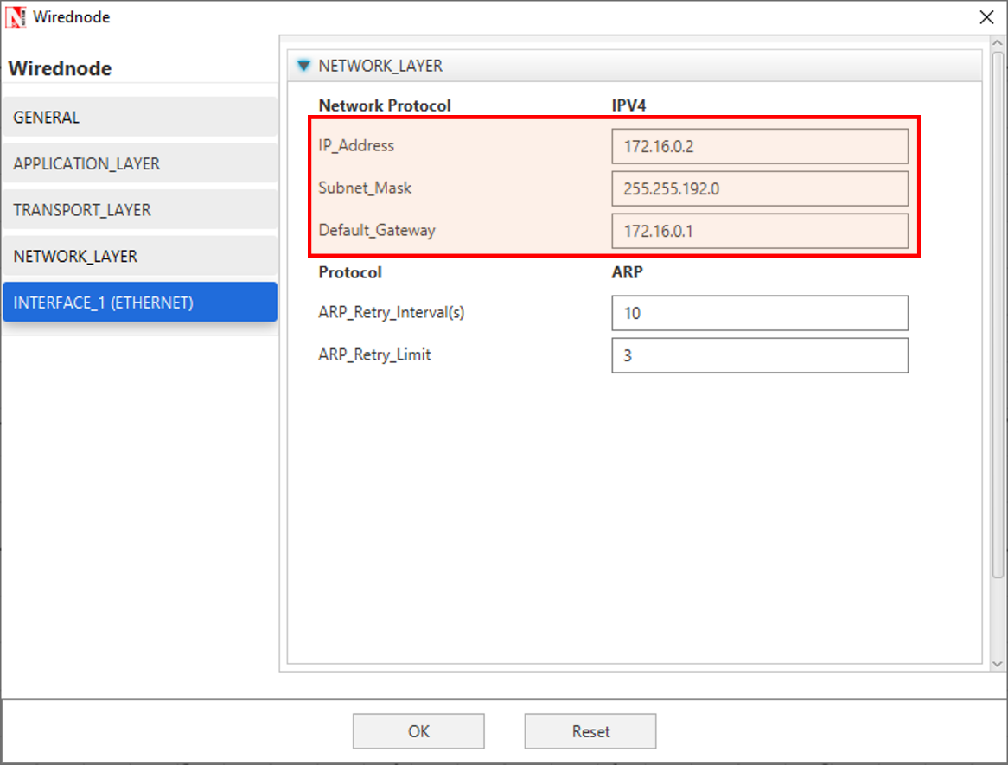Click the Network Protocol label
Screen dimensions: 1008x765
coord(385,105)
